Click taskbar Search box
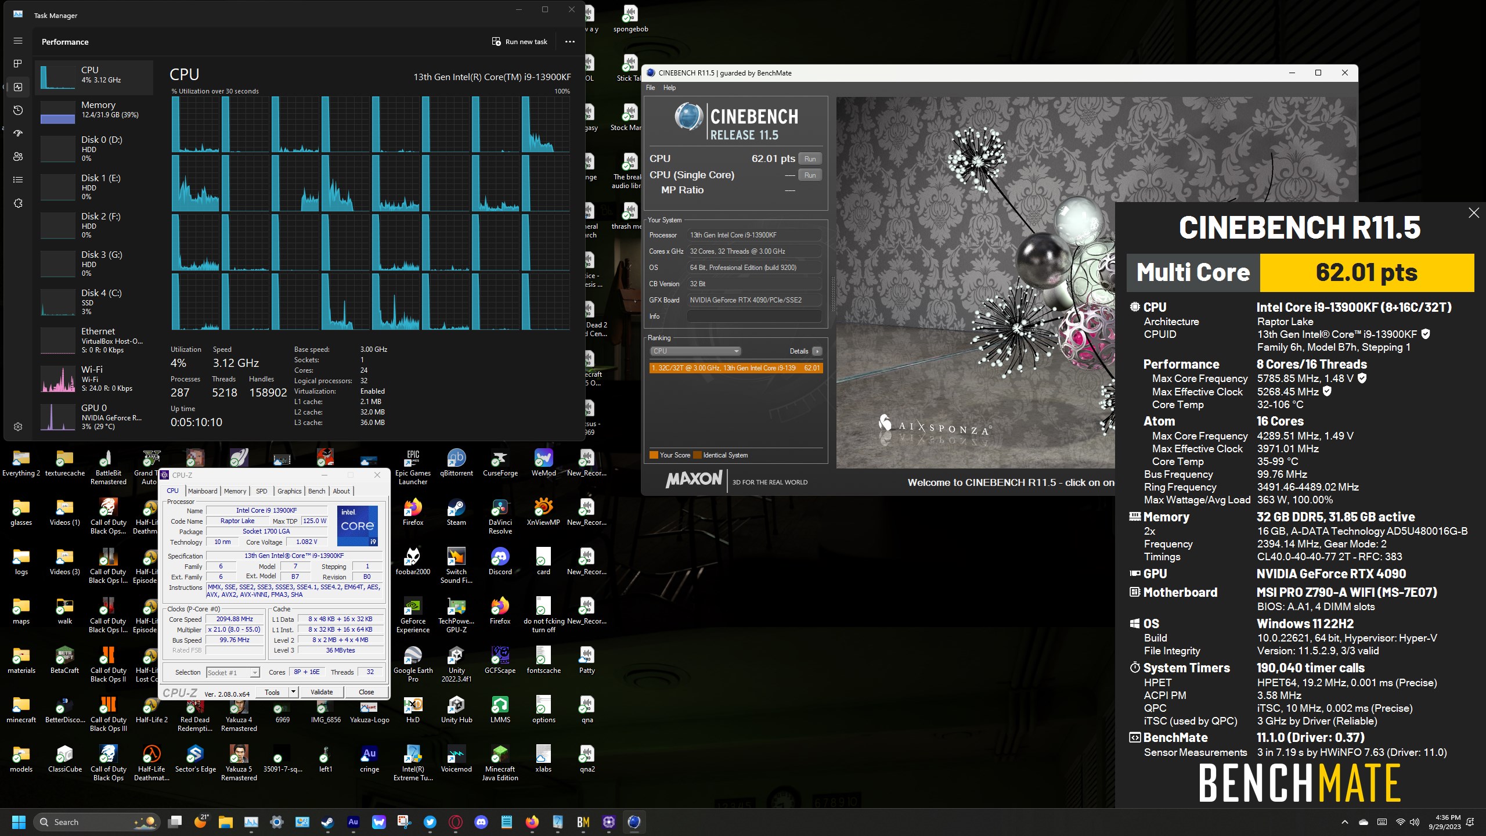 click(96, 822)
